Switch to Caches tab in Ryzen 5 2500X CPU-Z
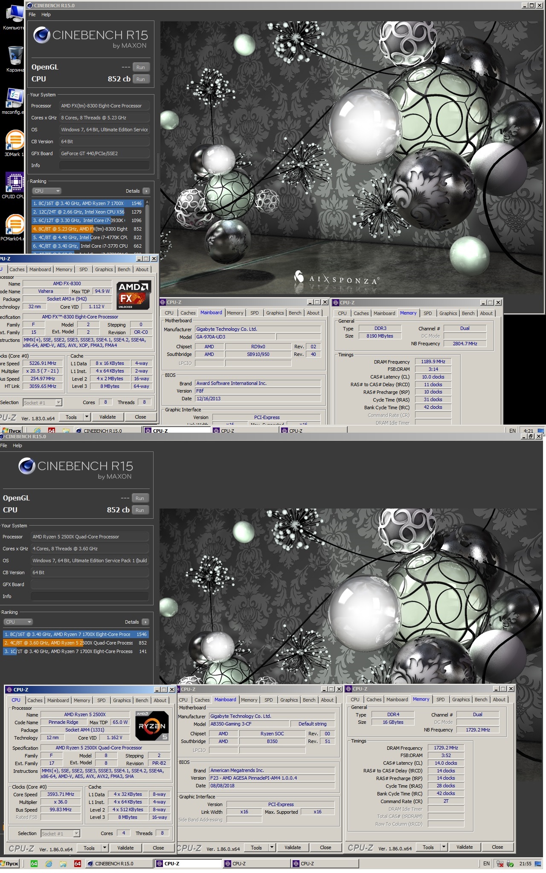The height and width of the screenshot is (873, 546). [35, 700]
